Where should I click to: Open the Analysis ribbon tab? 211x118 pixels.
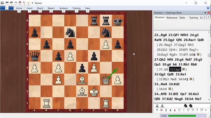pos(64,8)
